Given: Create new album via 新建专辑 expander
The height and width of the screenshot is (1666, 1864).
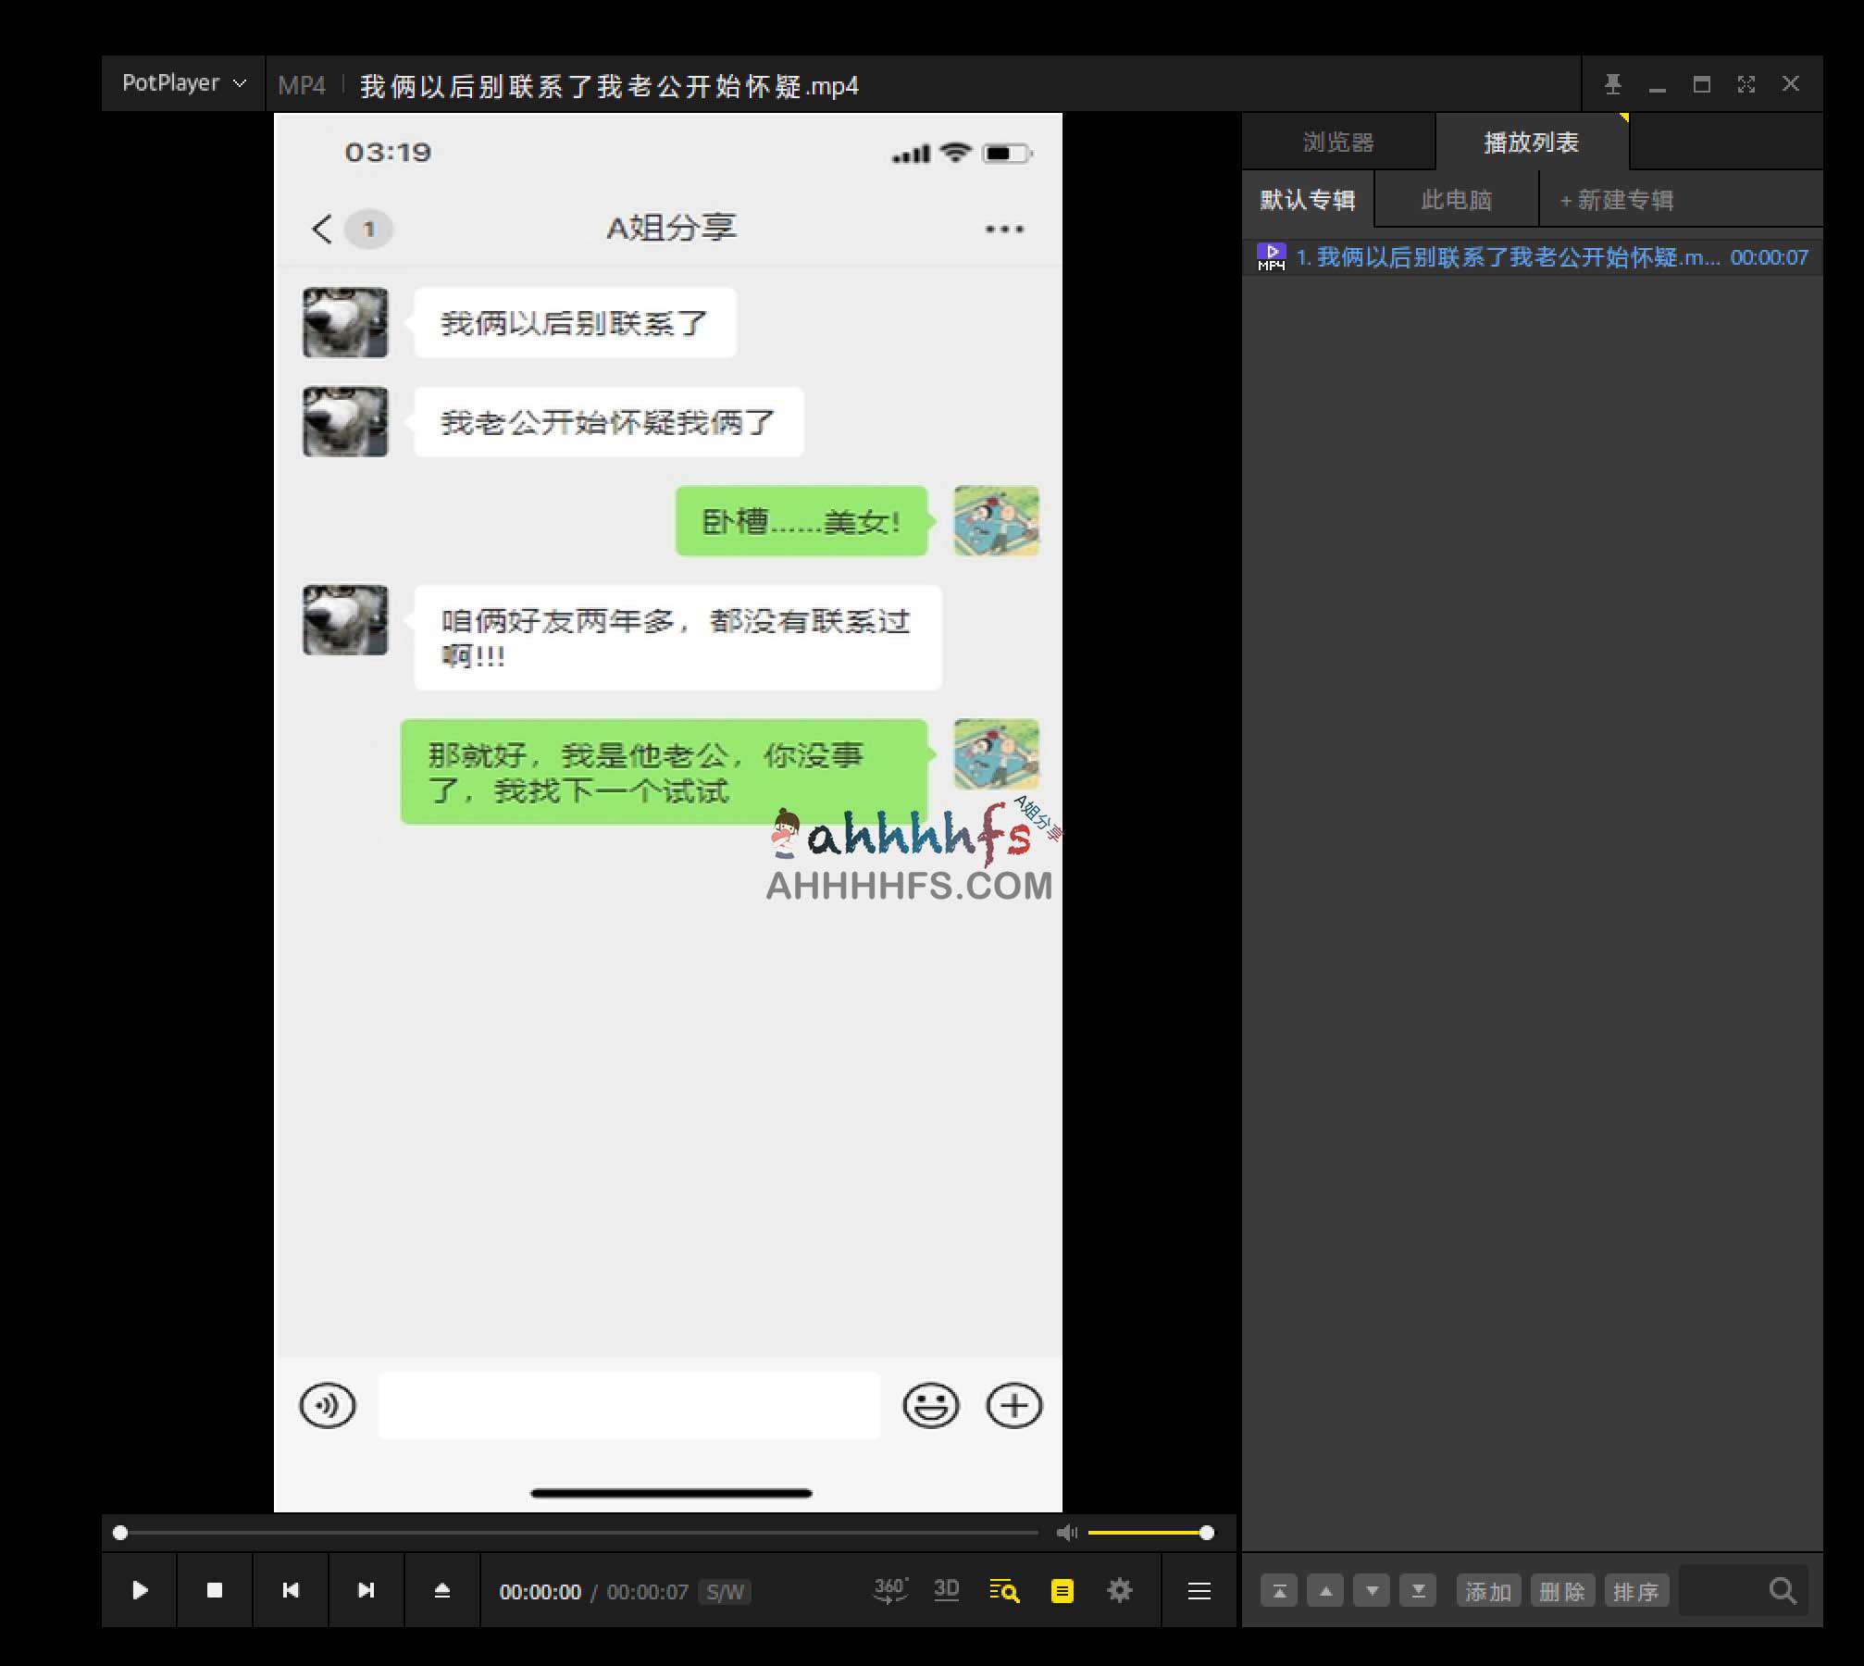Looking at the screenshot, I should point(1616,199).
